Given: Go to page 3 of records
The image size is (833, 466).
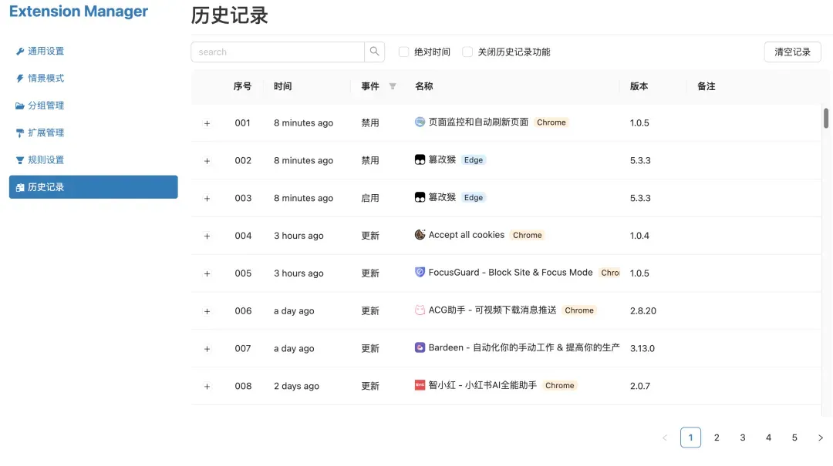Looking at the screenshot, I should point(742,438).
